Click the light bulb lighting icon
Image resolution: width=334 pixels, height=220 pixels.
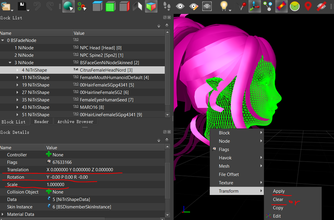click(224, 6)
